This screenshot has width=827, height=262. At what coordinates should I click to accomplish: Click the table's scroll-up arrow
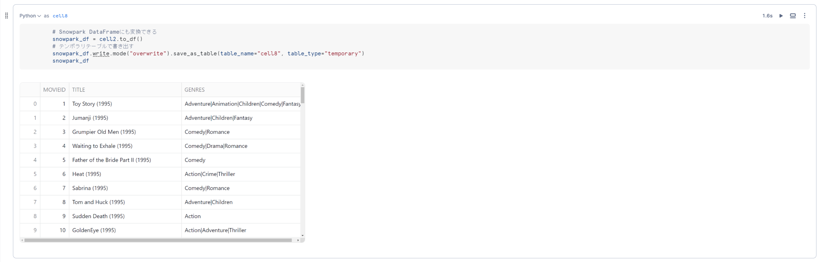tap(302, 85)
